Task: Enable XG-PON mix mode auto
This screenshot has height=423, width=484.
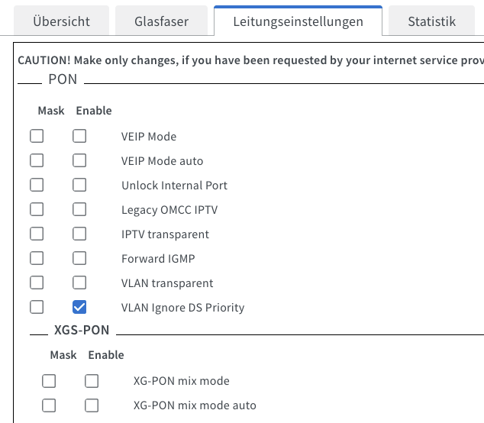Action: (92, 405)
